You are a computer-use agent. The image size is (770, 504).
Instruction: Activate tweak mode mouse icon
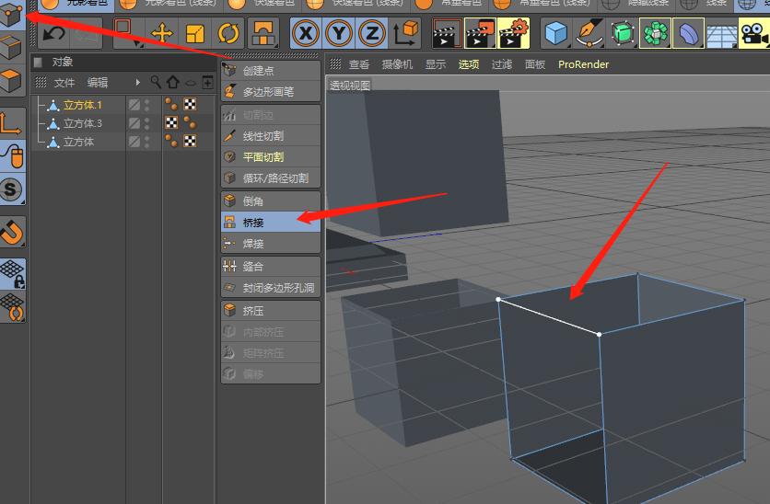pos(12,156)
